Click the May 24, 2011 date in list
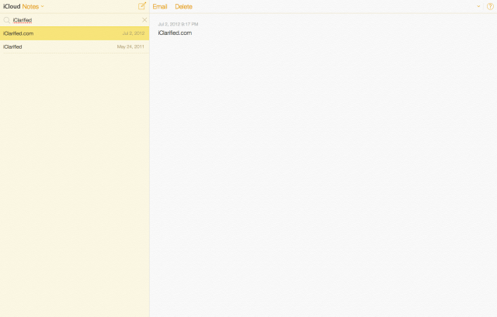Image resolution: width=497 pixels, height=317 pixels. point(131,47)
